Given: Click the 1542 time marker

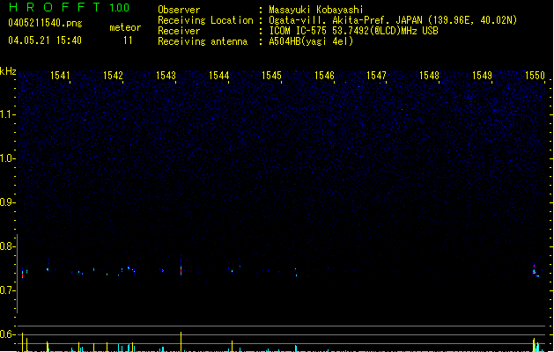Looking at the screenshot, I should tap(113, 76).
